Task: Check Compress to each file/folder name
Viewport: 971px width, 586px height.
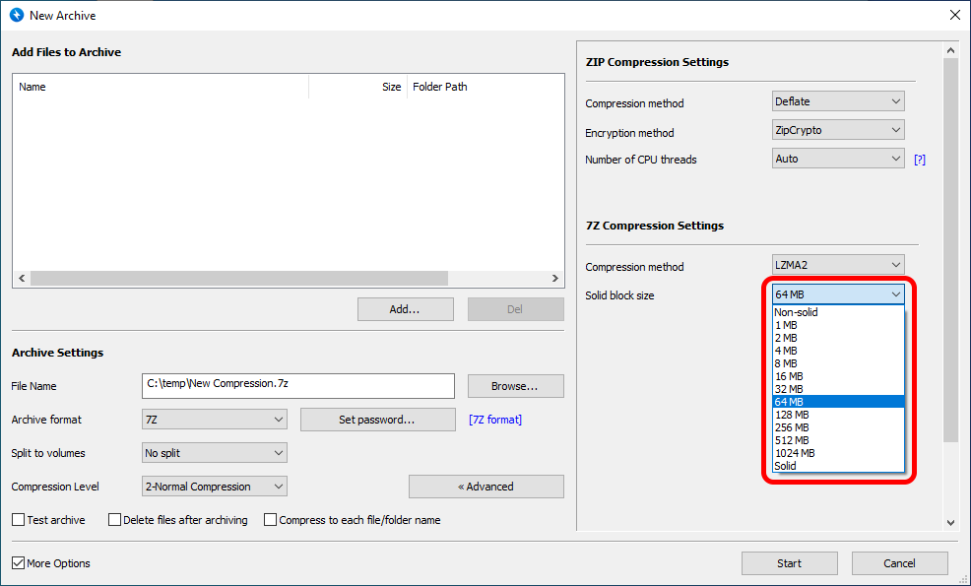Action: [x=271, y=520]
